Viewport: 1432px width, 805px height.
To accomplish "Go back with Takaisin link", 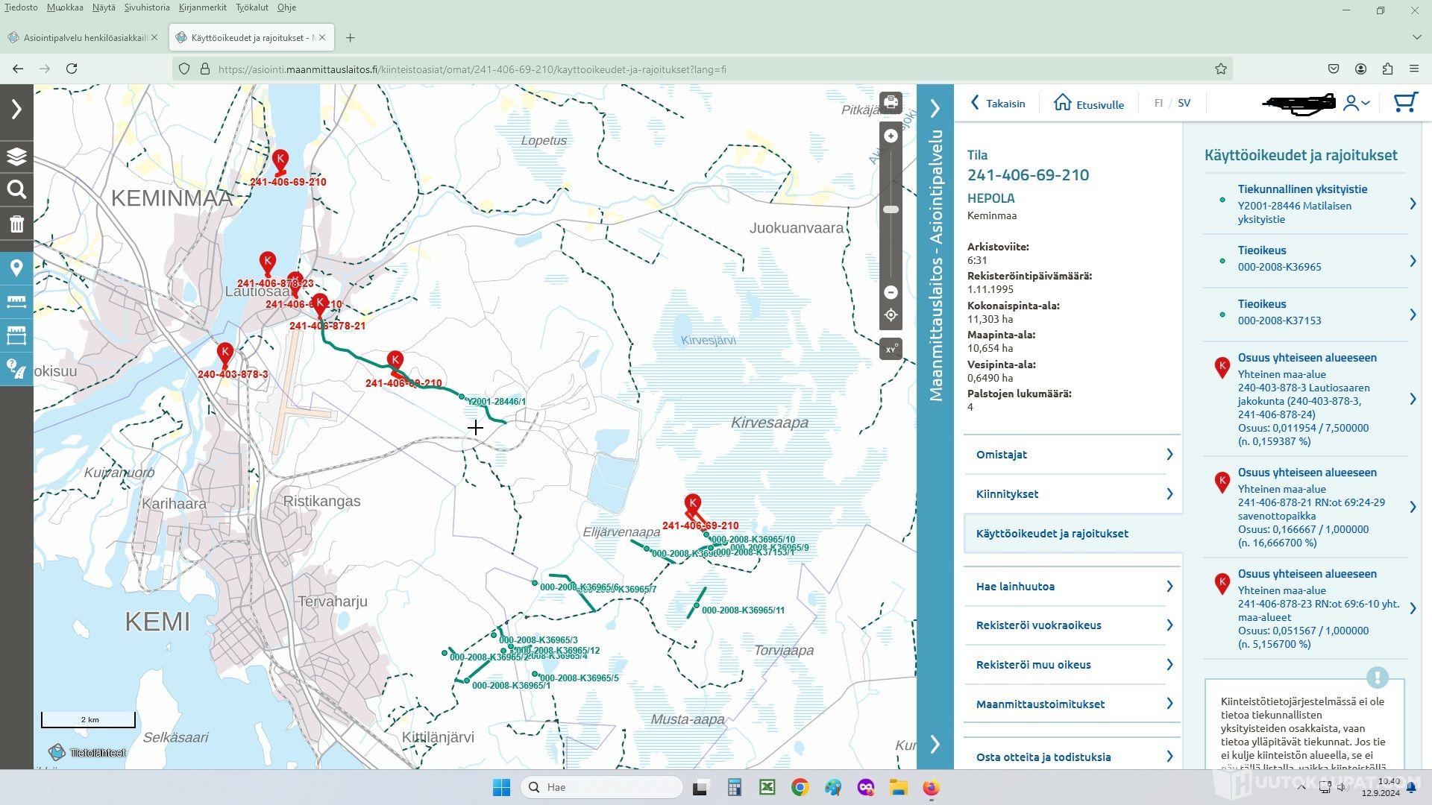I will (x=998, y=104).
